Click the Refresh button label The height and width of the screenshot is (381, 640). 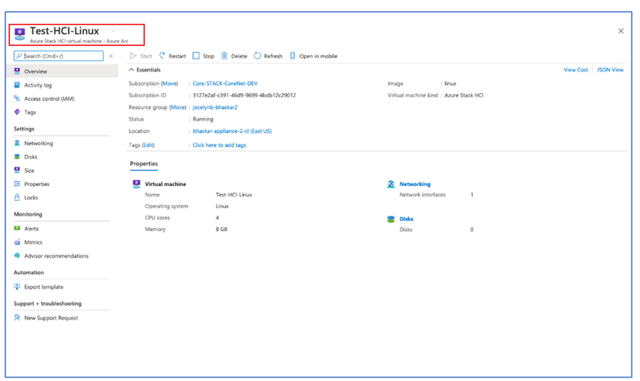pyautogui.click(x=273, y=56)
